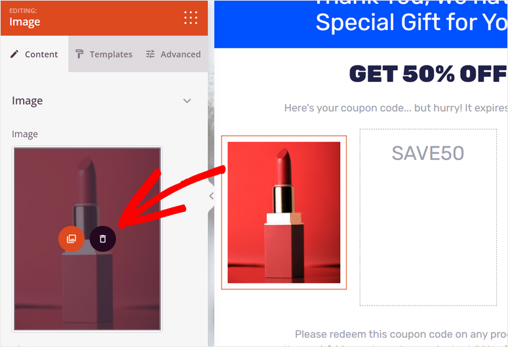Open the dotted grid blocks menu icon
Viewport: 508px width, 347px height.
(x=191, y=18)
